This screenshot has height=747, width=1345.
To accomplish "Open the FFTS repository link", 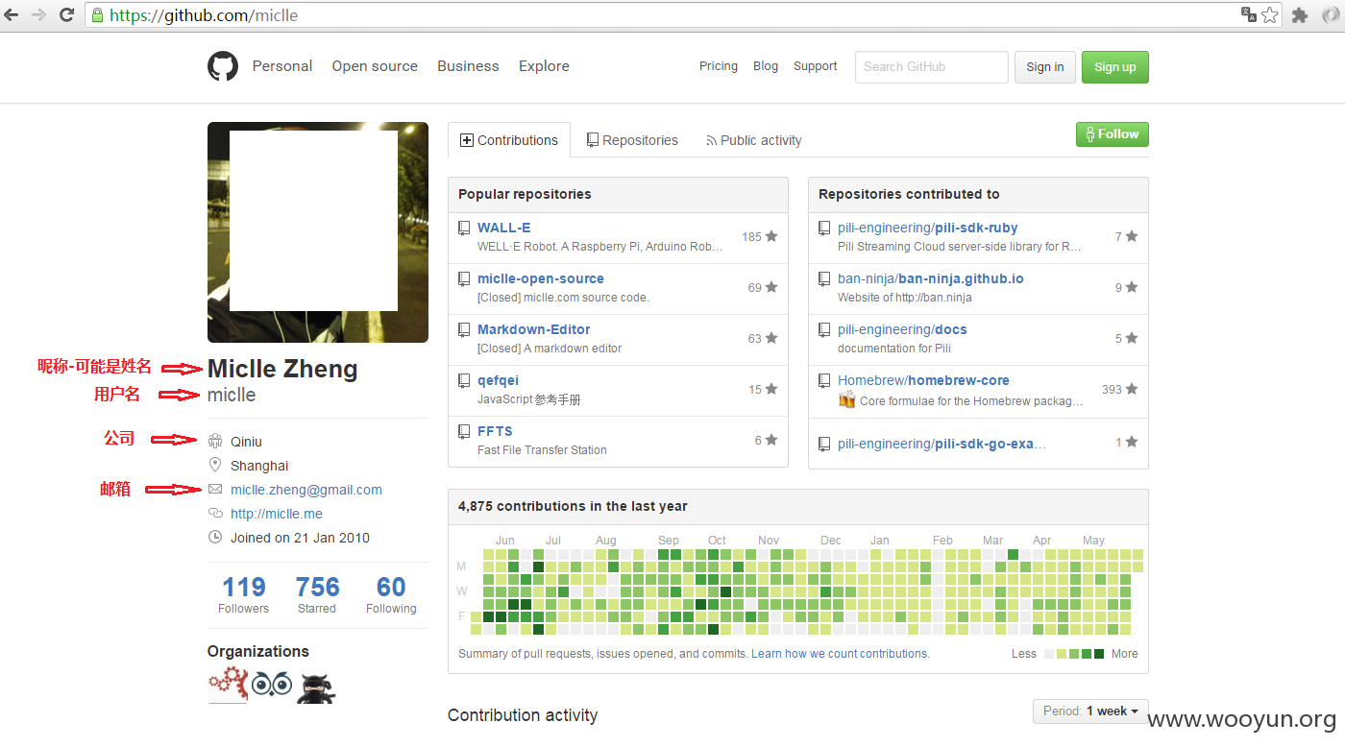I will point(495,431).
